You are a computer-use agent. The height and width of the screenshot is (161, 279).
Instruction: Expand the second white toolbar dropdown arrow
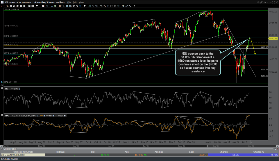click(x=85, y=6)
